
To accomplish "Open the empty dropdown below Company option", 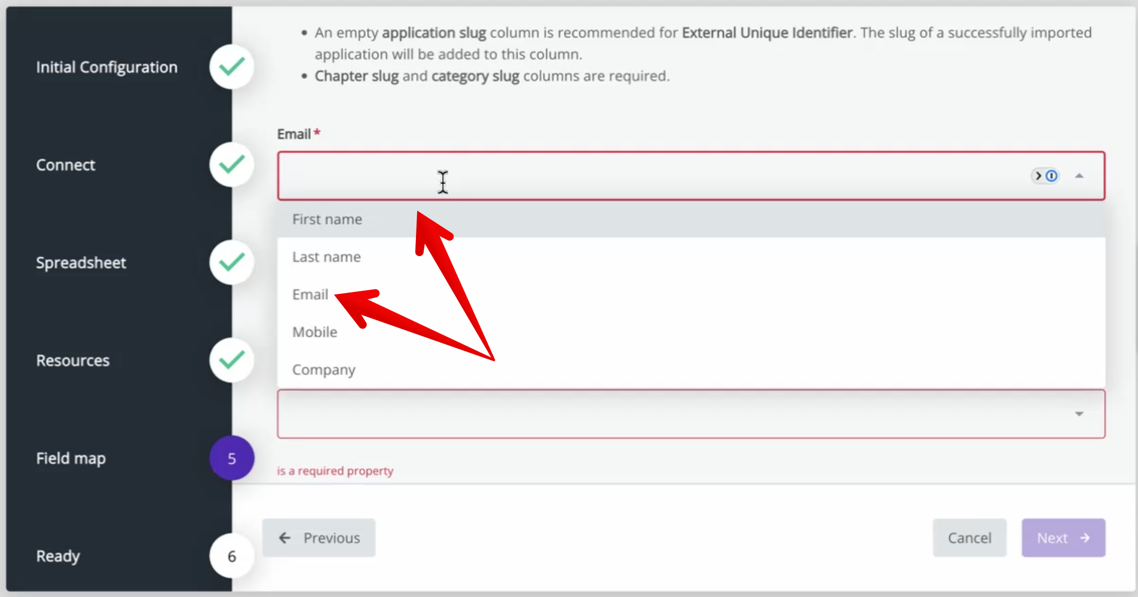I will click(657, 414).
